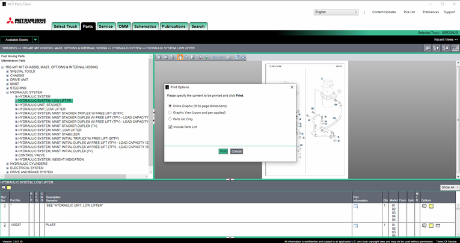The image size is (460, 243).
Task: Choose Parts List Only radio option
Action: 170,119
